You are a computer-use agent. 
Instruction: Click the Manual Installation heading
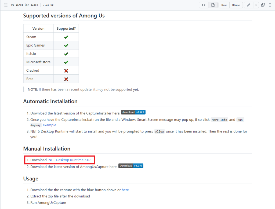[x=47, y=149]
